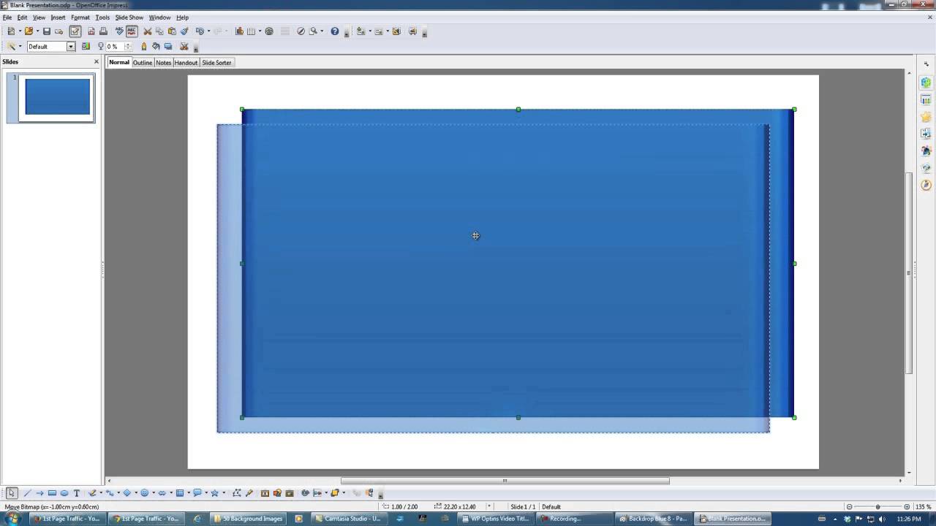Open the Curve tool dropdown arrow

point(101,493)
